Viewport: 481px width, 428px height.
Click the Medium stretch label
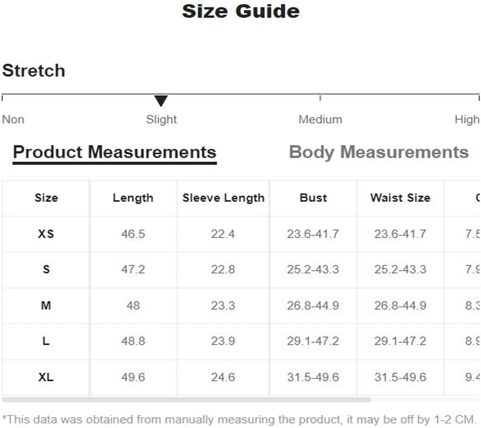click(x=320, y=119)
